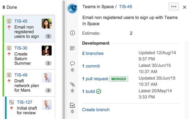This screenshot has height=119, width=189.
Task: Click the 'Updated 12/Aug/14 9:37 PM' timestamp
Action: coord(157,56)
